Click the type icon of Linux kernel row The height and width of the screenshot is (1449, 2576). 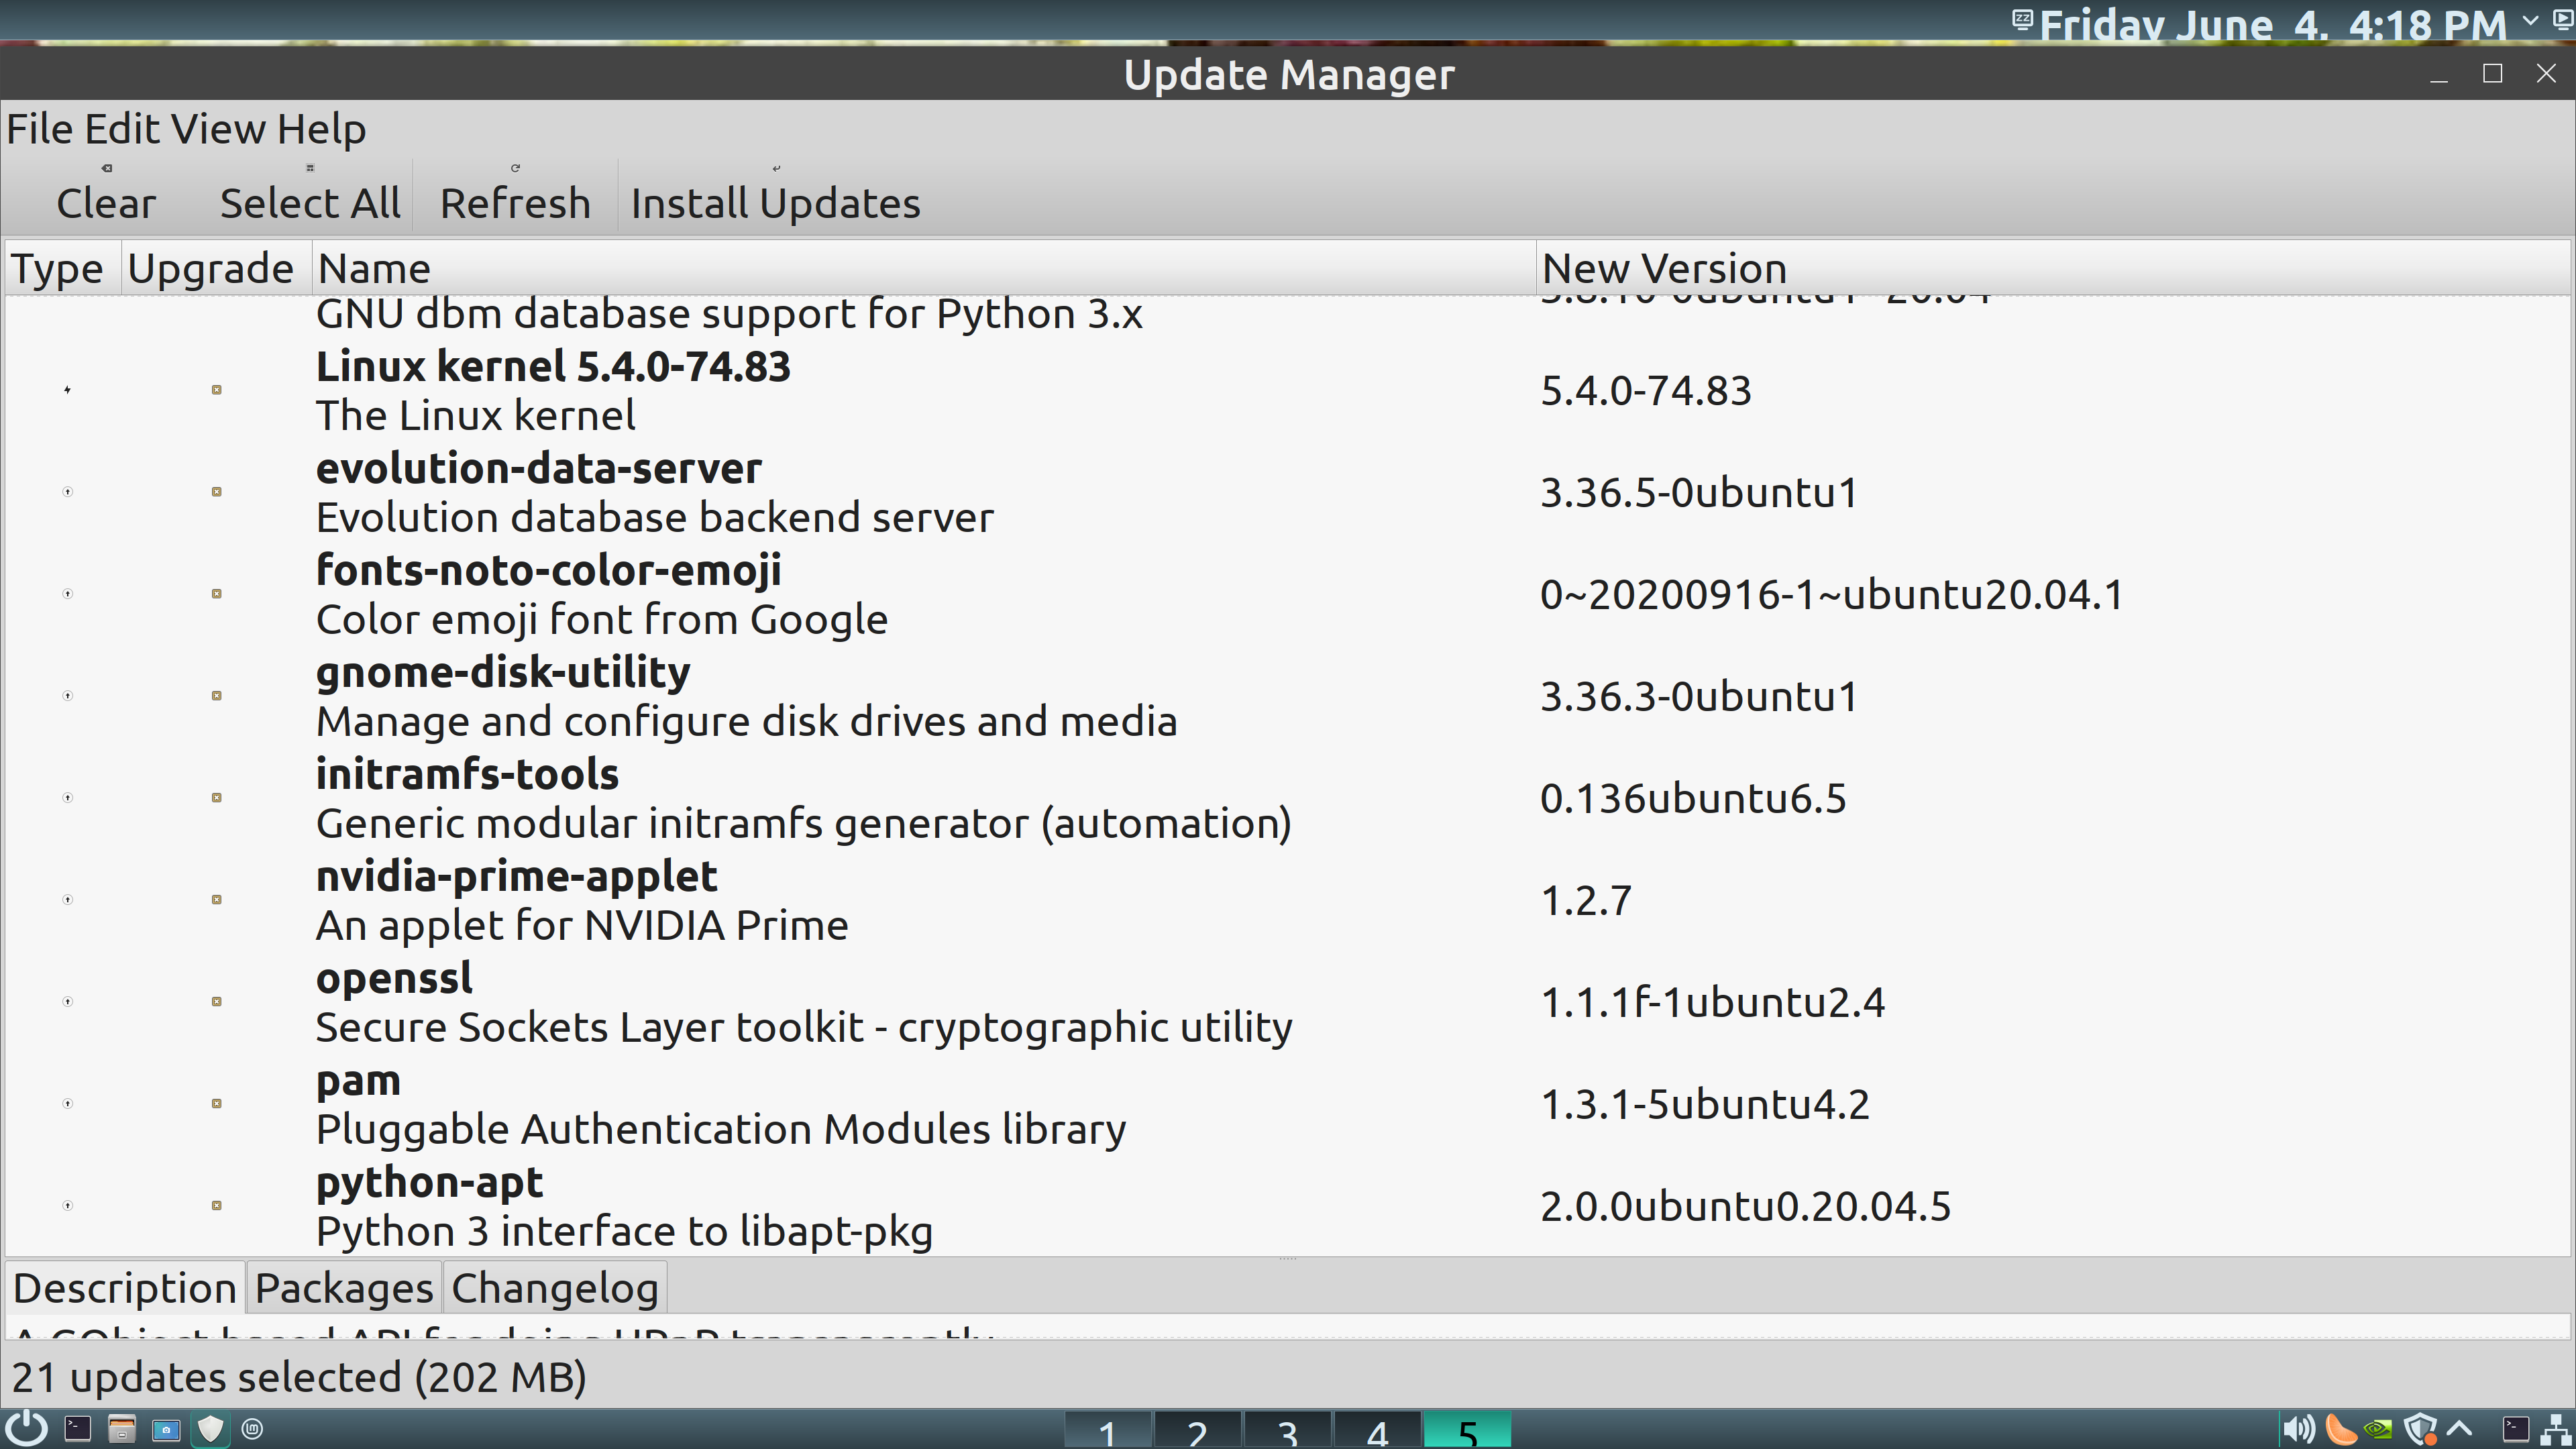coord(68,390)
